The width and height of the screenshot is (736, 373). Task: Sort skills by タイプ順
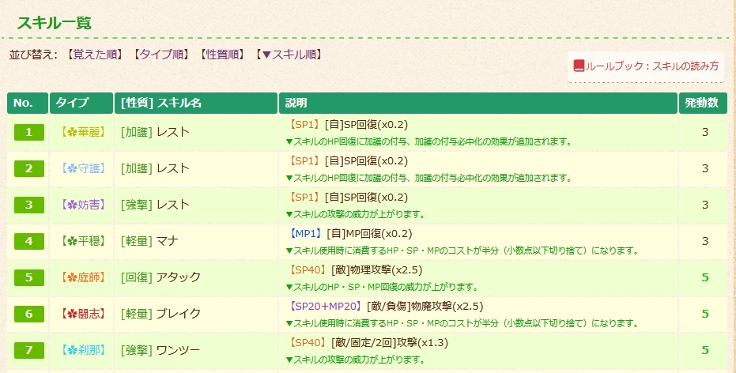pos(161,55)
